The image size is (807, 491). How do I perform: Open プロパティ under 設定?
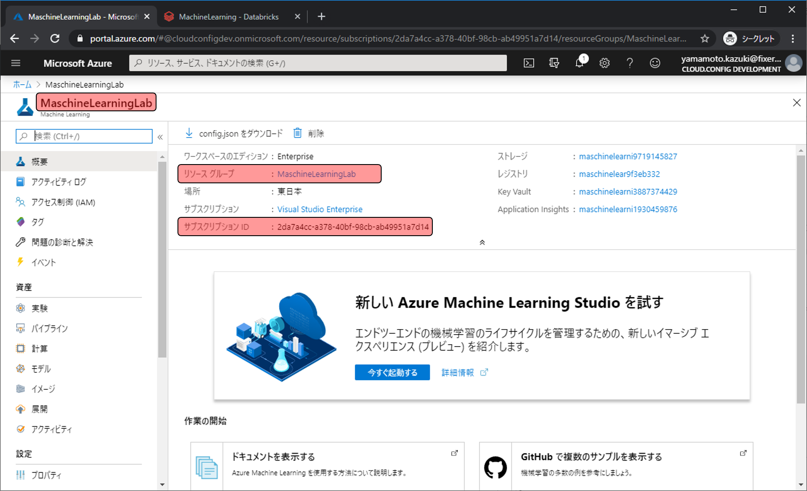[x=79, y=475]
